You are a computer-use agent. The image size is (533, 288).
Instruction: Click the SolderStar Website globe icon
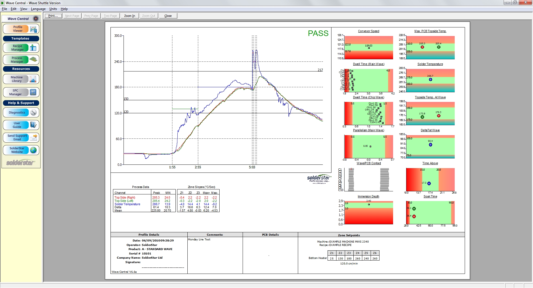(33, 150)
